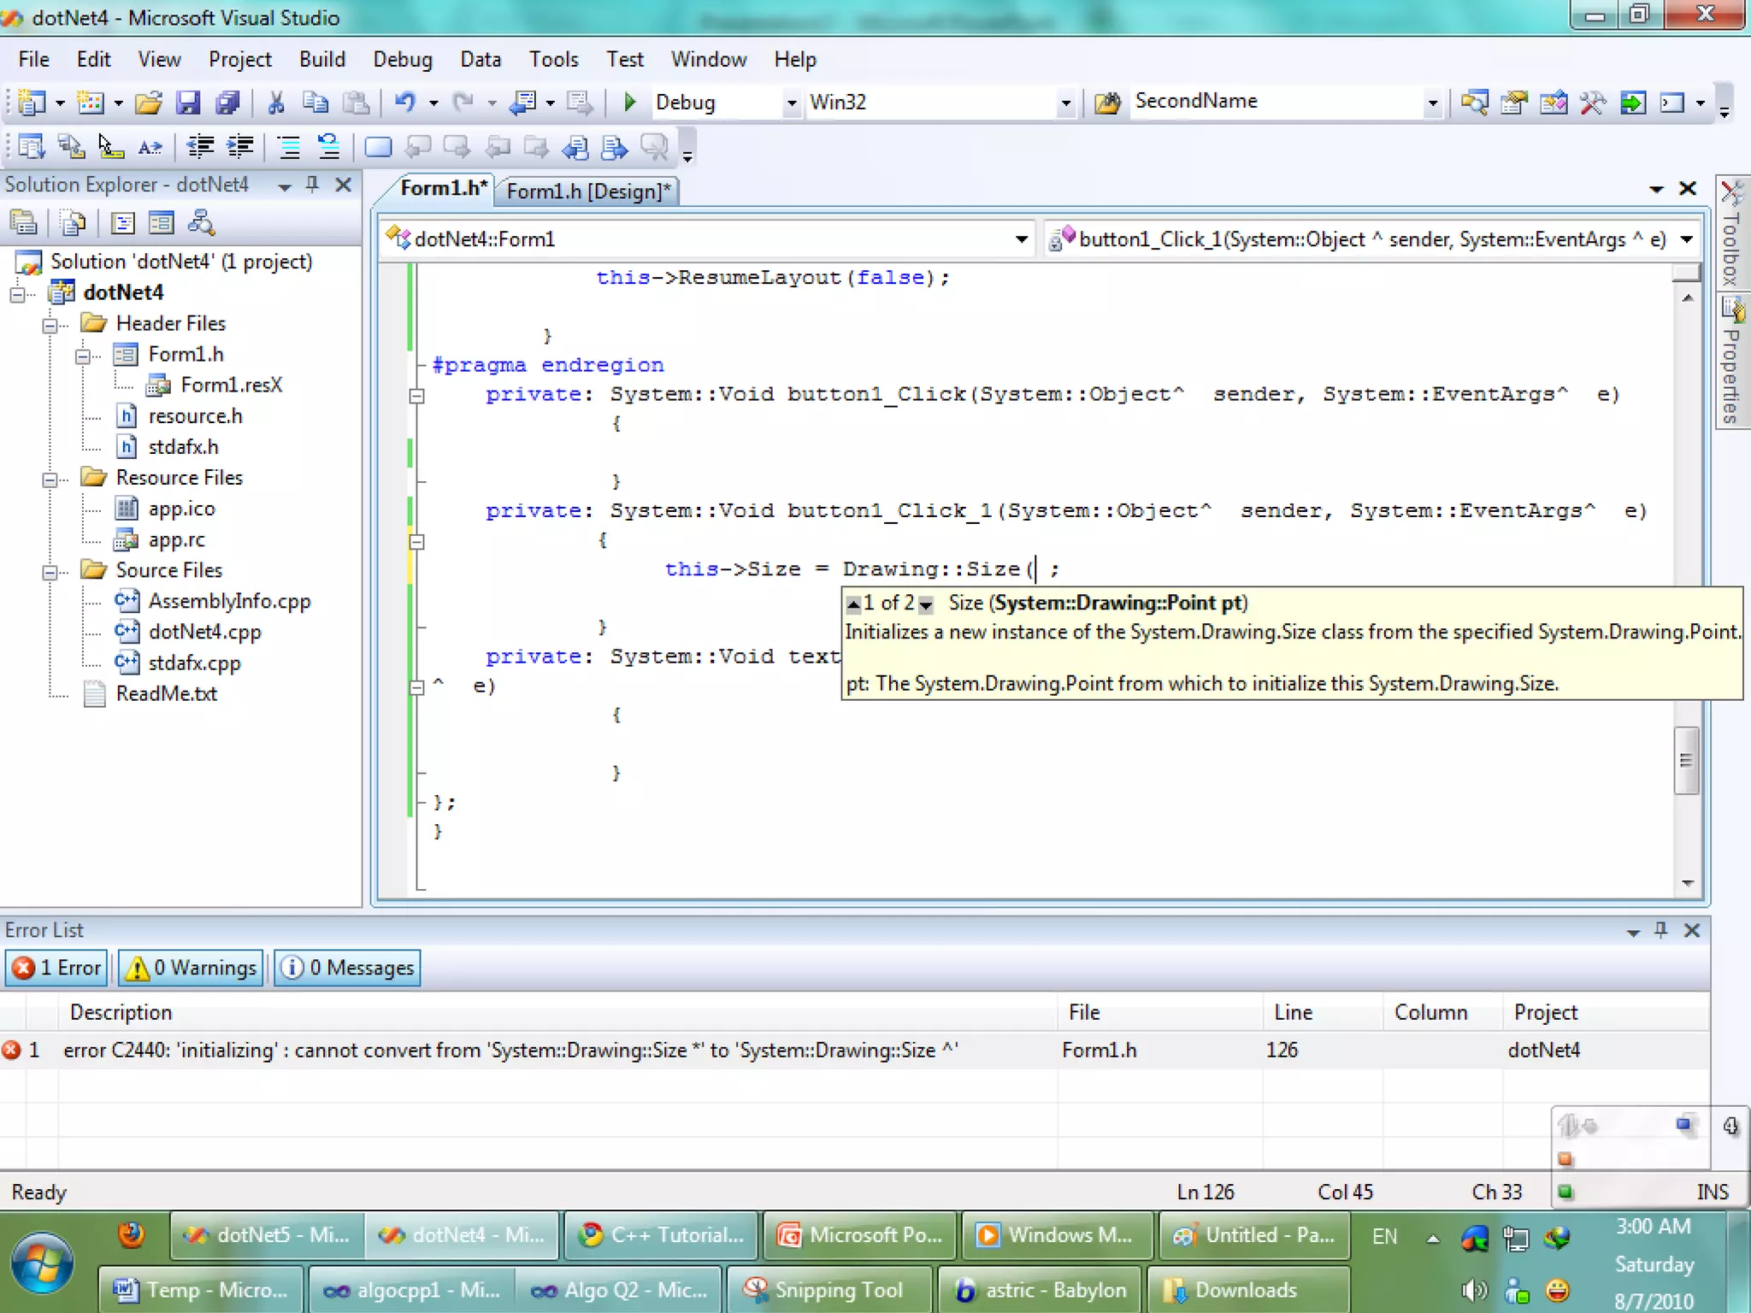The height and width of the screenshot is (1313, 1751).
Task: Toggle the 0 Warnings filter button
Action: [x=192, y=968]
